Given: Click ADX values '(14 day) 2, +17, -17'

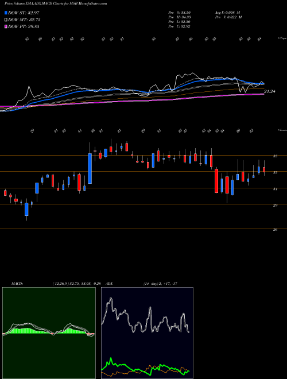Looking at the screenshot, I should coord(160,284).
